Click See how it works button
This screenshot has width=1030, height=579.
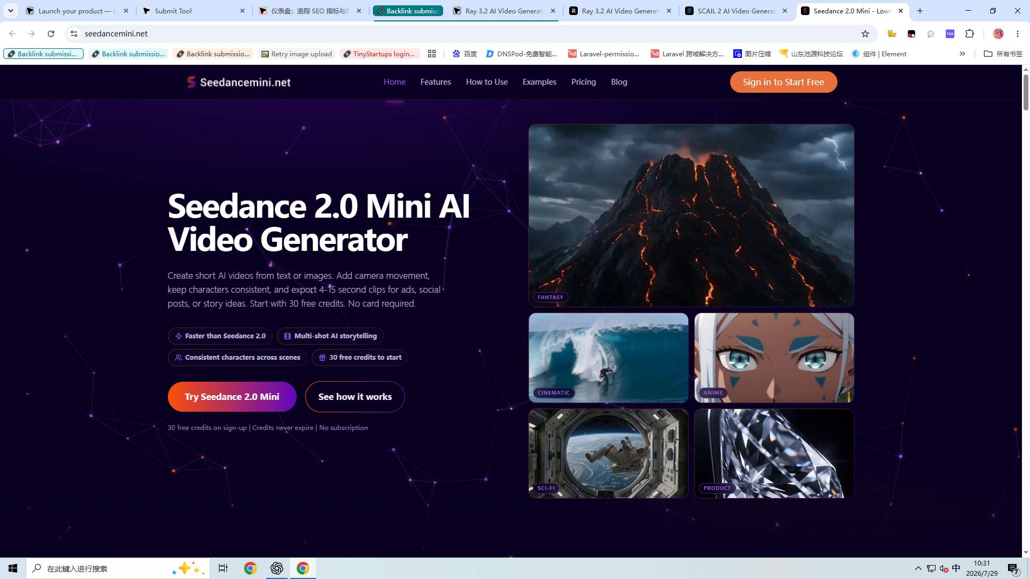355,397
